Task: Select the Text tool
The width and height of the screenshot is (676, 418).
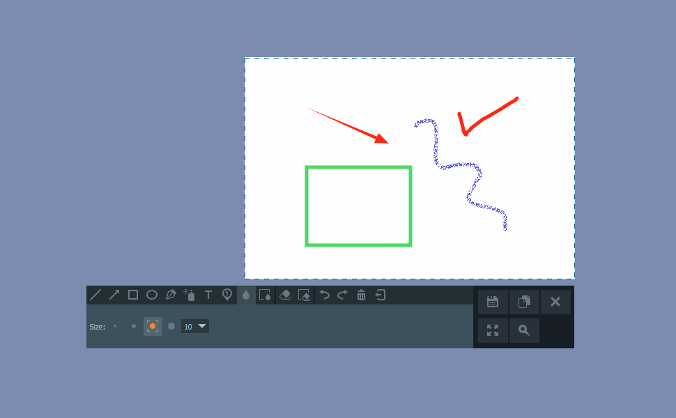Action: pos(208,295)
